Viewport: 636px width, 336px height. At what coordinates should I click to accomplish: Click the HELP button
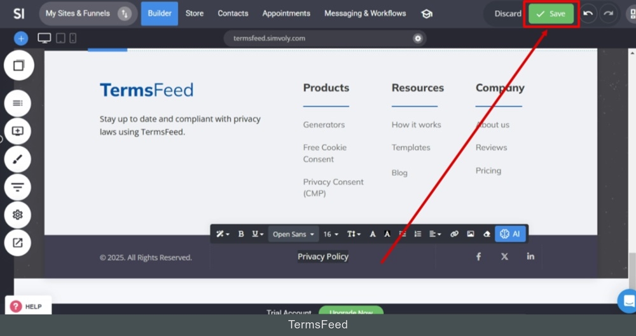pyautogui.click(x=28, y=306)
